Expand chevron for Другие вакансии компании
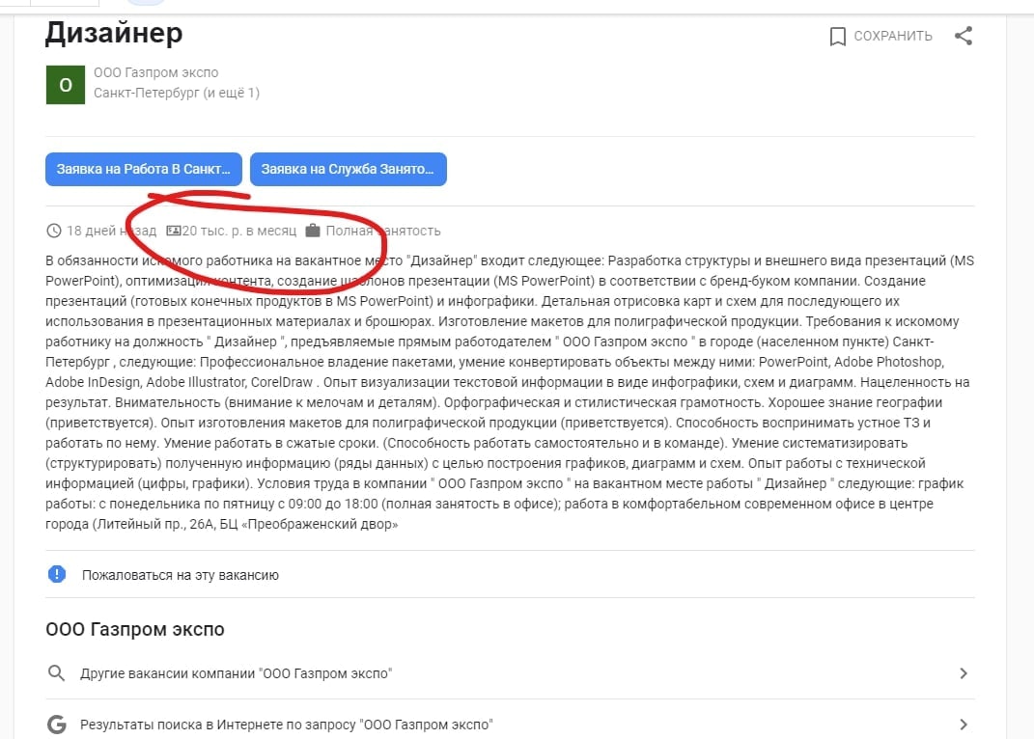 964,673
